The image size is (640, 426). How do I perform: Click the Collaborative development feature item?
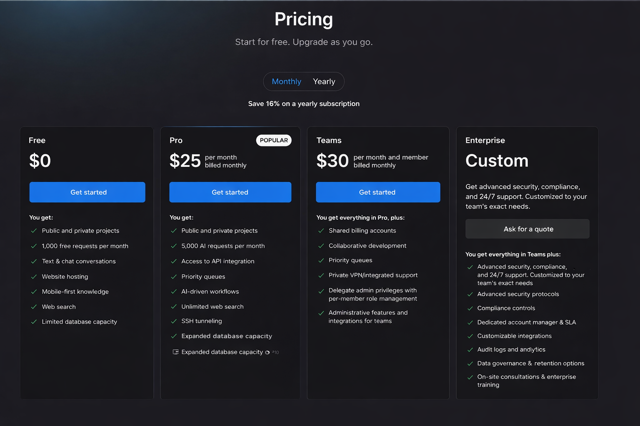point(367,246)
